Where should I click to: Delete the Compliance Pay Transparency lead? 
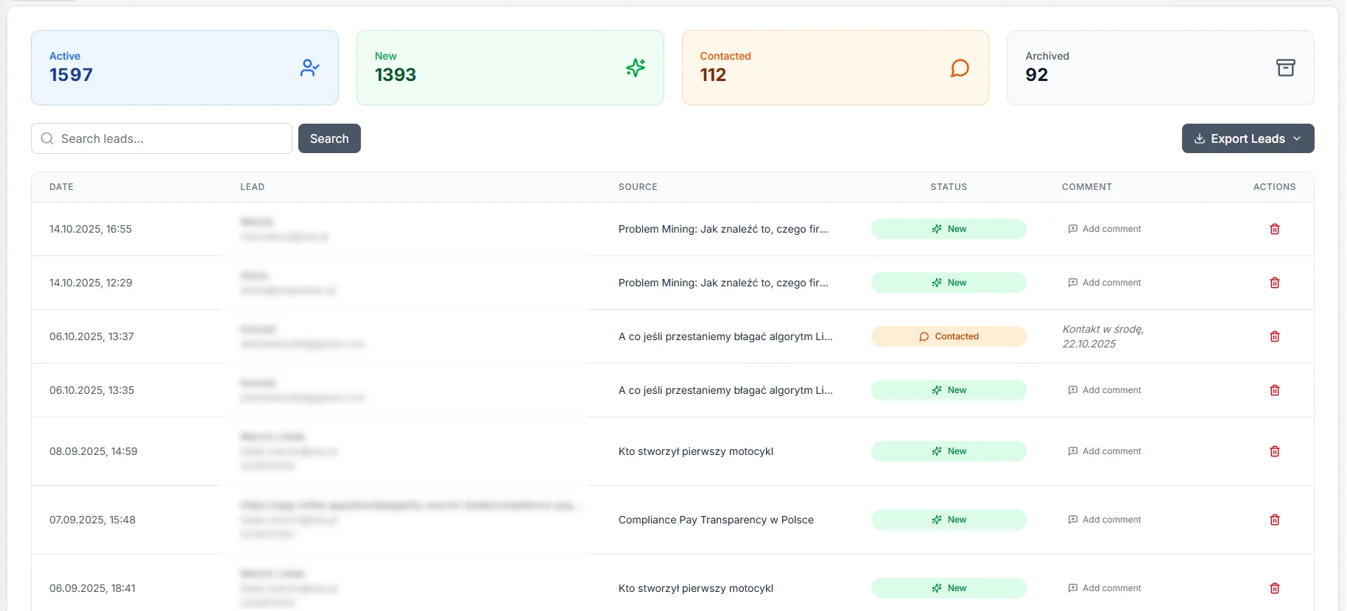(1274, 520)
